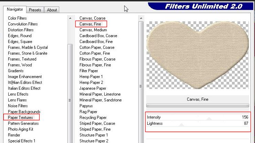
Task: Pick Photo Aging Kit category
Action: (x=20, y=129)
